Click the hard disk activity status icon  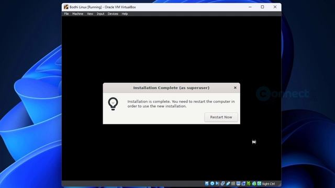coord(207,183)
